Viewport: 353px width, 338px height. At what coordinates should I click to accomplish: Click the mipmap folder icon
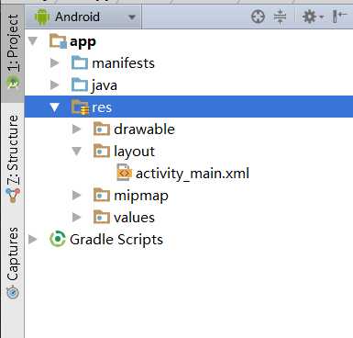(102, 195)
